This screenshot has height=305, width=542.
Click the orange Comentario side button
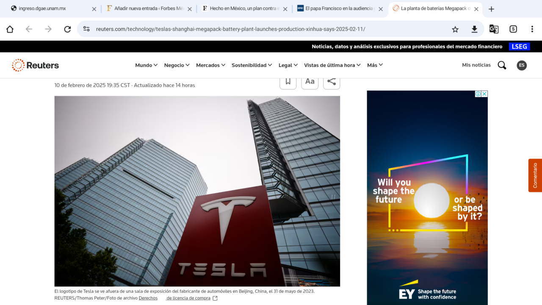pos(535,175)
